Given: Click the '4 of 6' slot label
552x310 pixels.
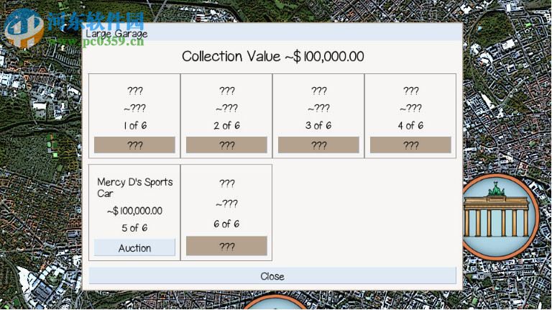Looking at the screenshot, I should click(x=410, y=125).
